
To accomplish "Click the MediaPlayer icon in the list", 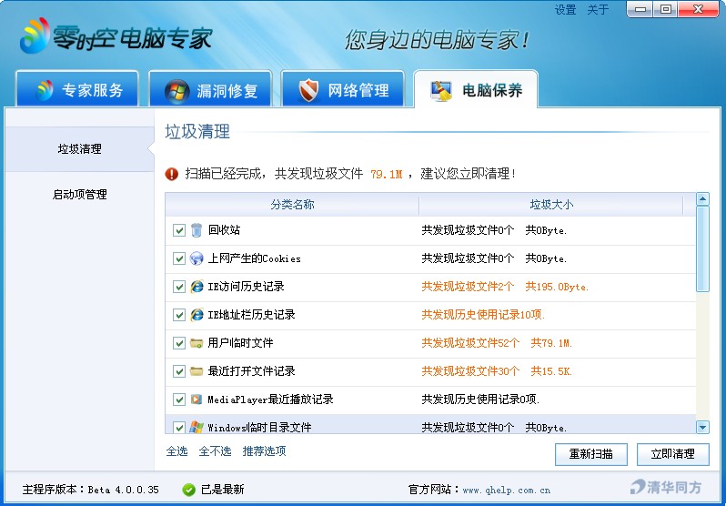I will point(197,399).
